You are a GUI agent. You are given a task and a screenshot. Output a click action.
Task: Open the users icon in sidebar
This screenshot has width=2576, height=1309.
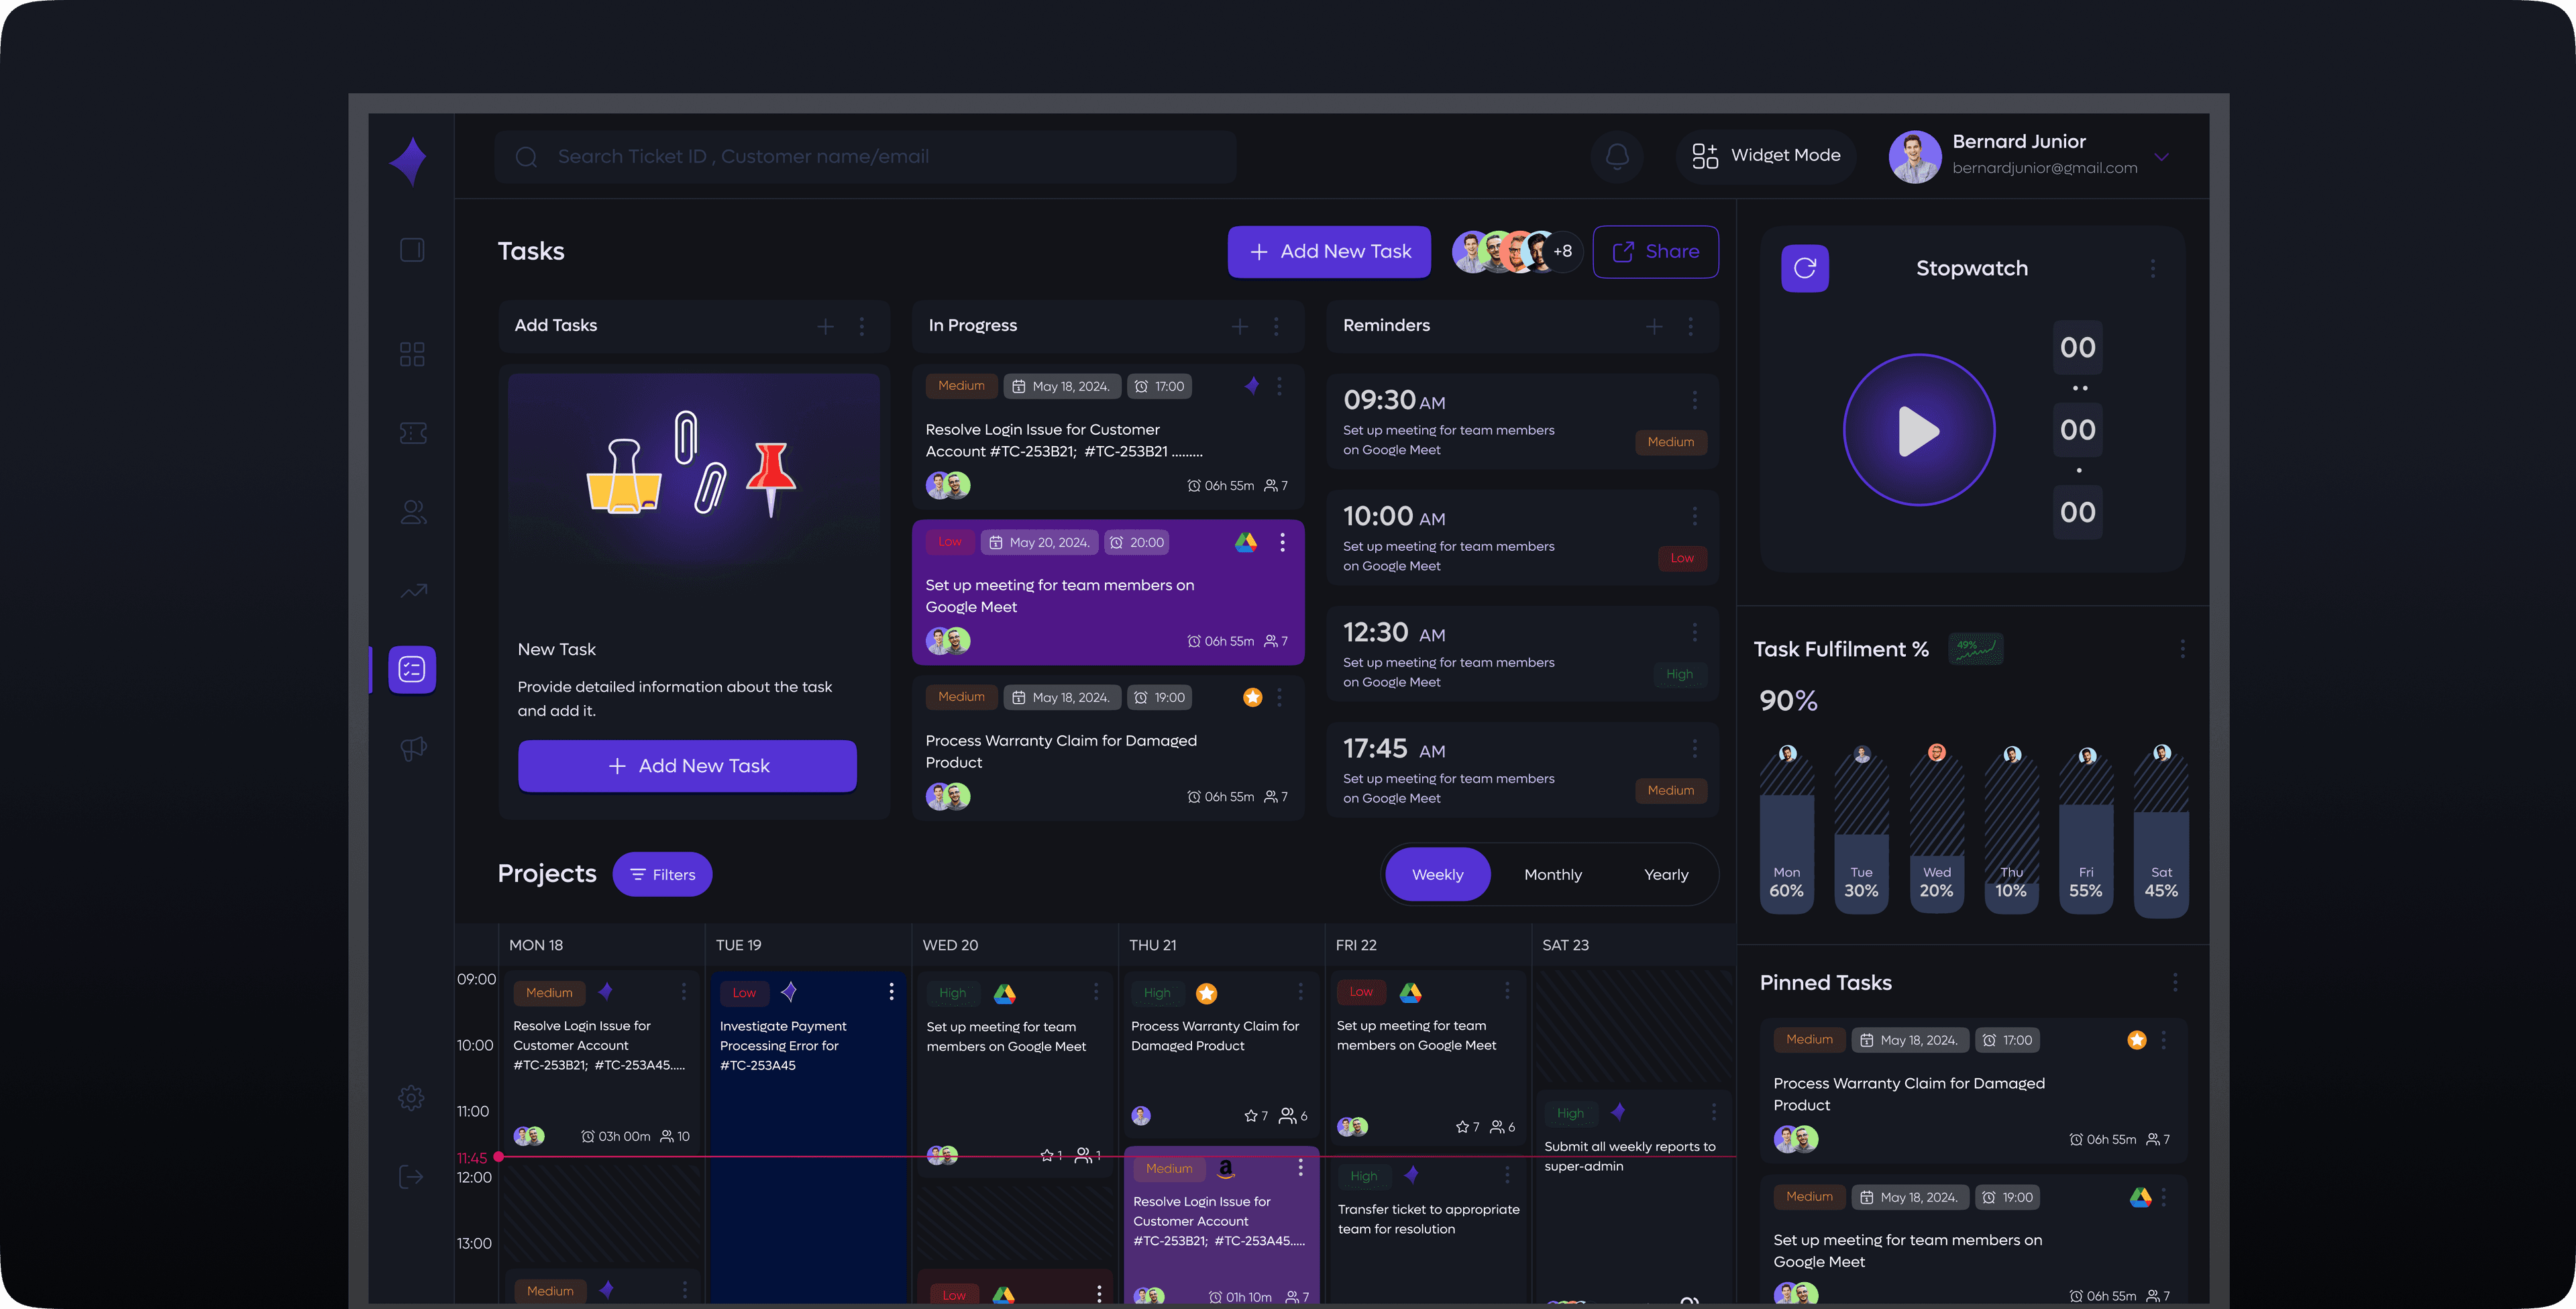click(413, 512)
